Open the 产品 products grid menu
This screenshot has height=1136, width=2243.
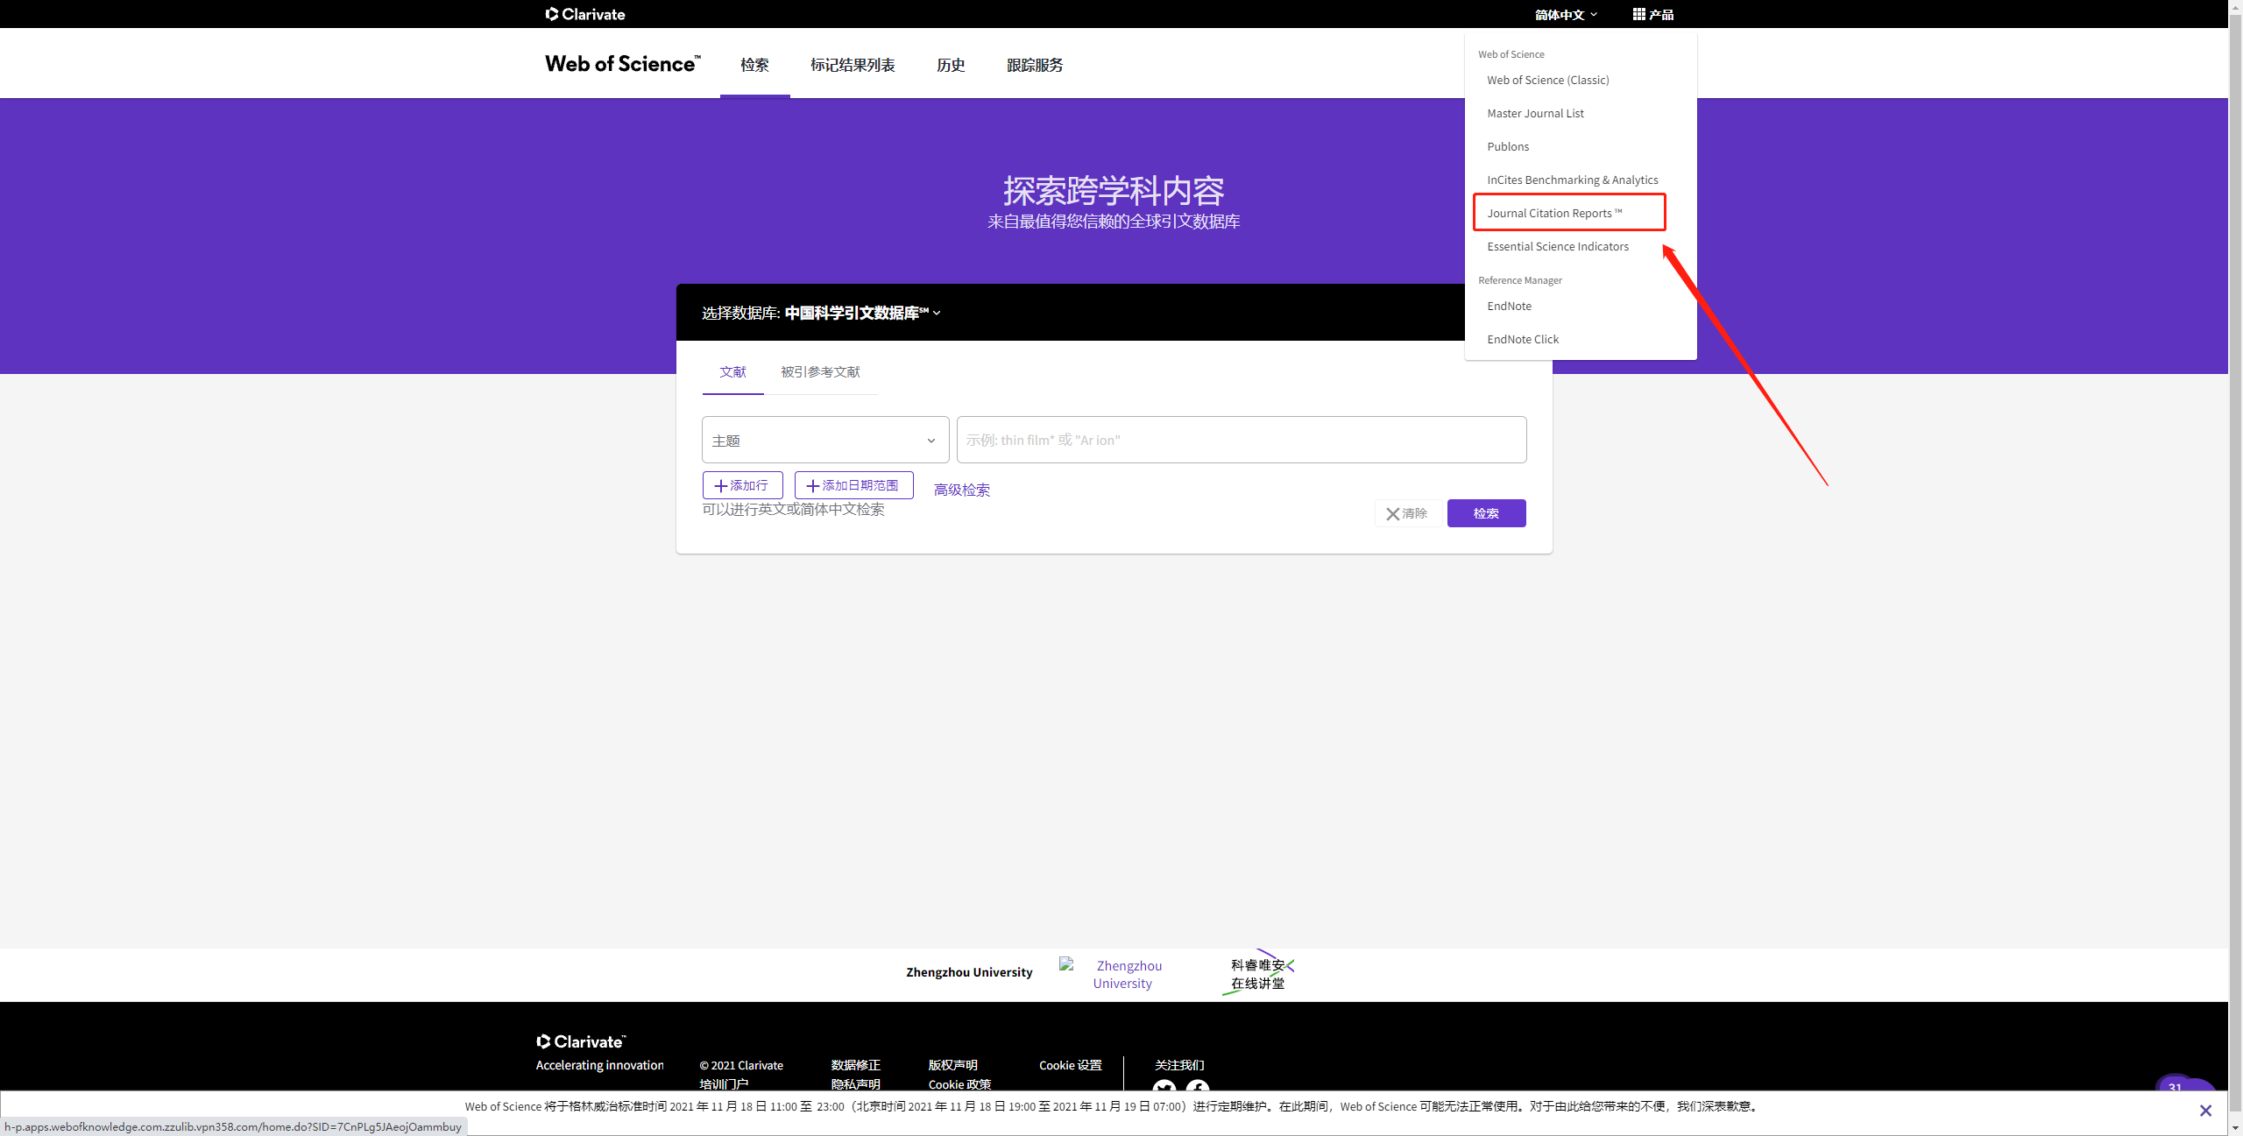1652,14
